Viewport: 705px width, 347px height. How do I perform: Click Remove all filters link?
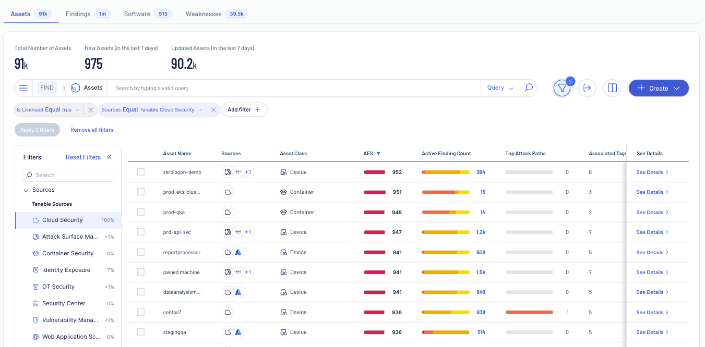point(92,130)
